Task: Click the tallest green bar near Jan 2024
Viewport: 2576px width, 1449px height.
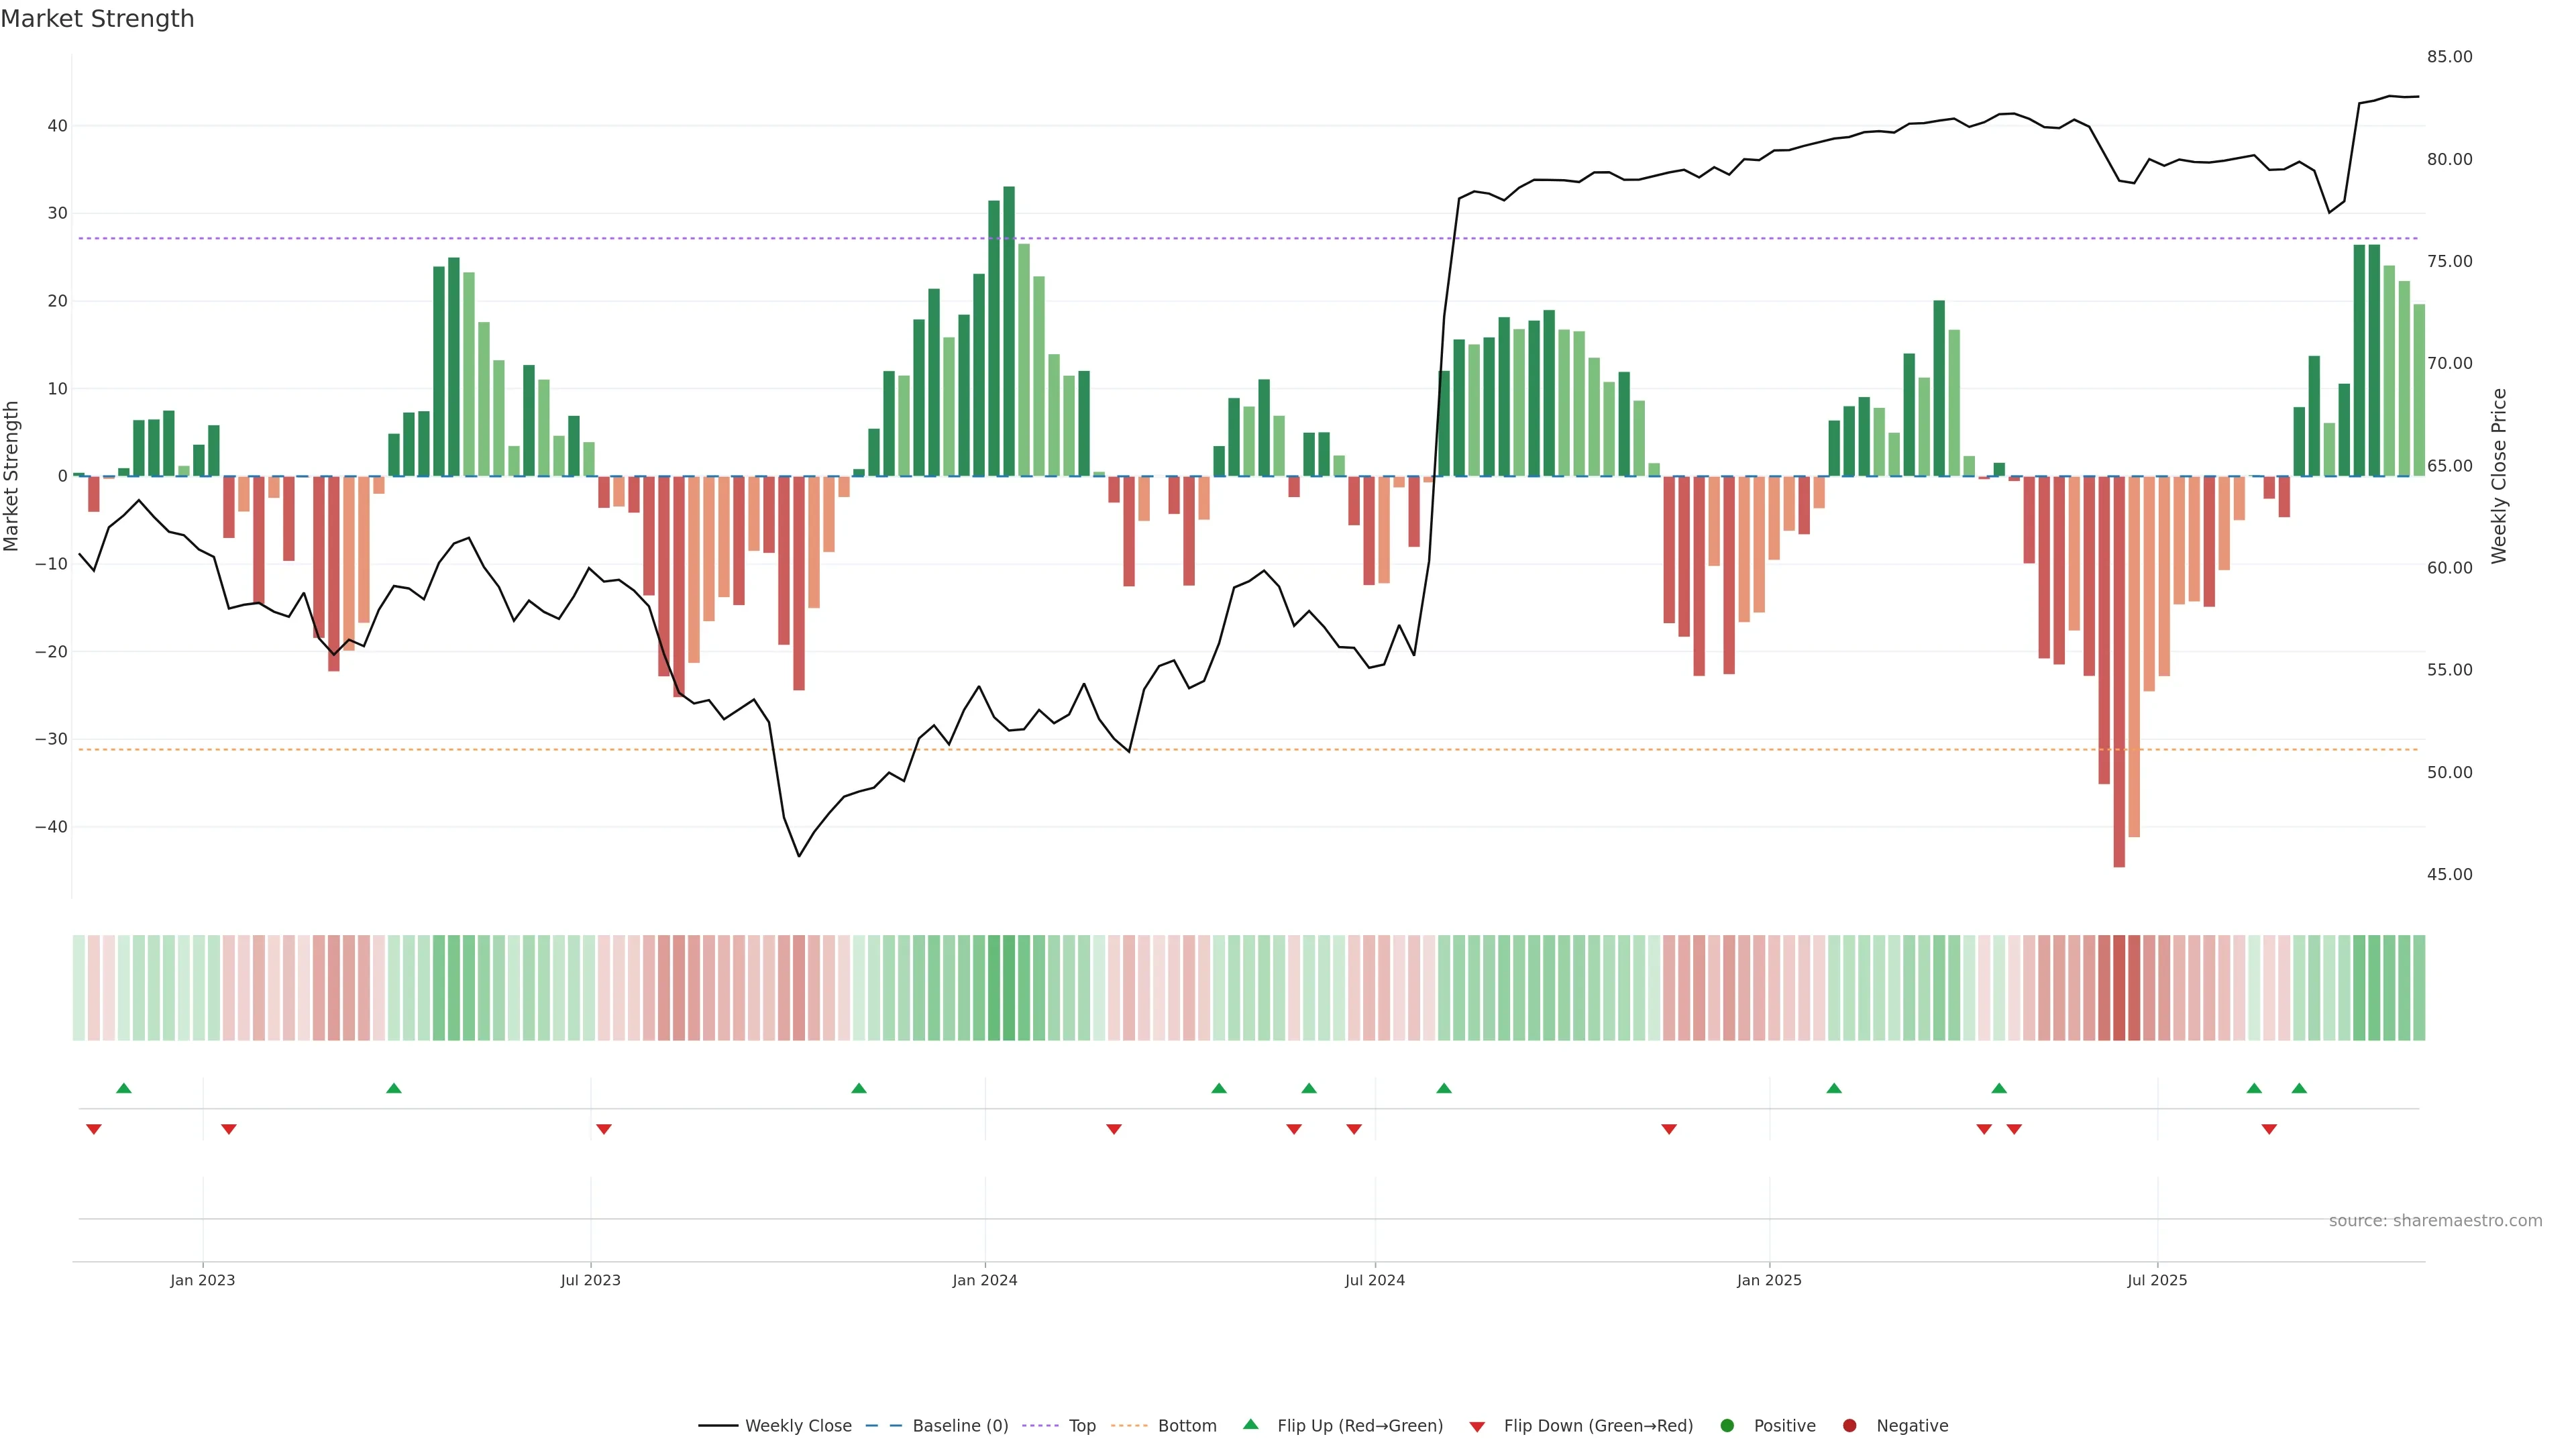Action: click(x=1009, y=330)
